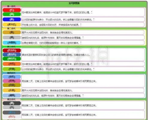The height and width of the screenshot is (120, 148).
Task: Open the (心金) version link
Action: [12, 90]
